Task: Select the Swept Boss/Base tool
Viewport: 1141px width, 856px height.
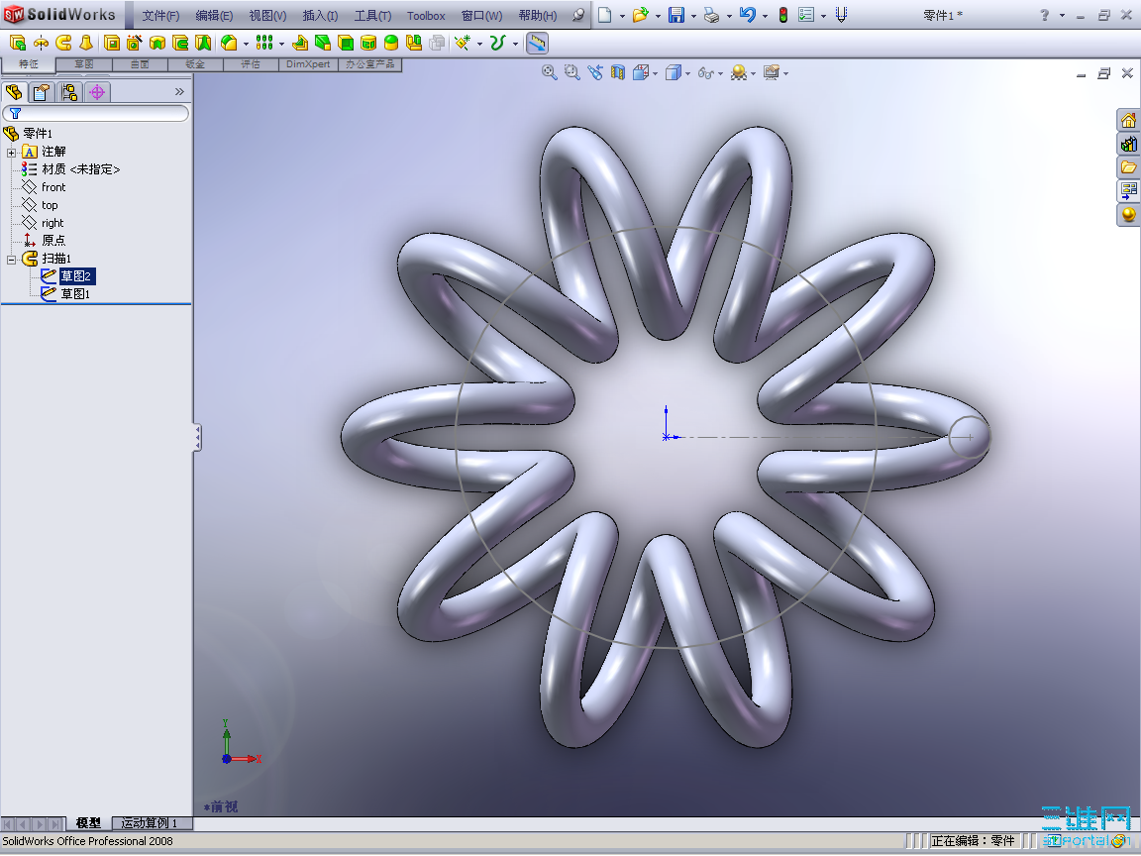Action: pyautogui.click(x=63, y=43)
